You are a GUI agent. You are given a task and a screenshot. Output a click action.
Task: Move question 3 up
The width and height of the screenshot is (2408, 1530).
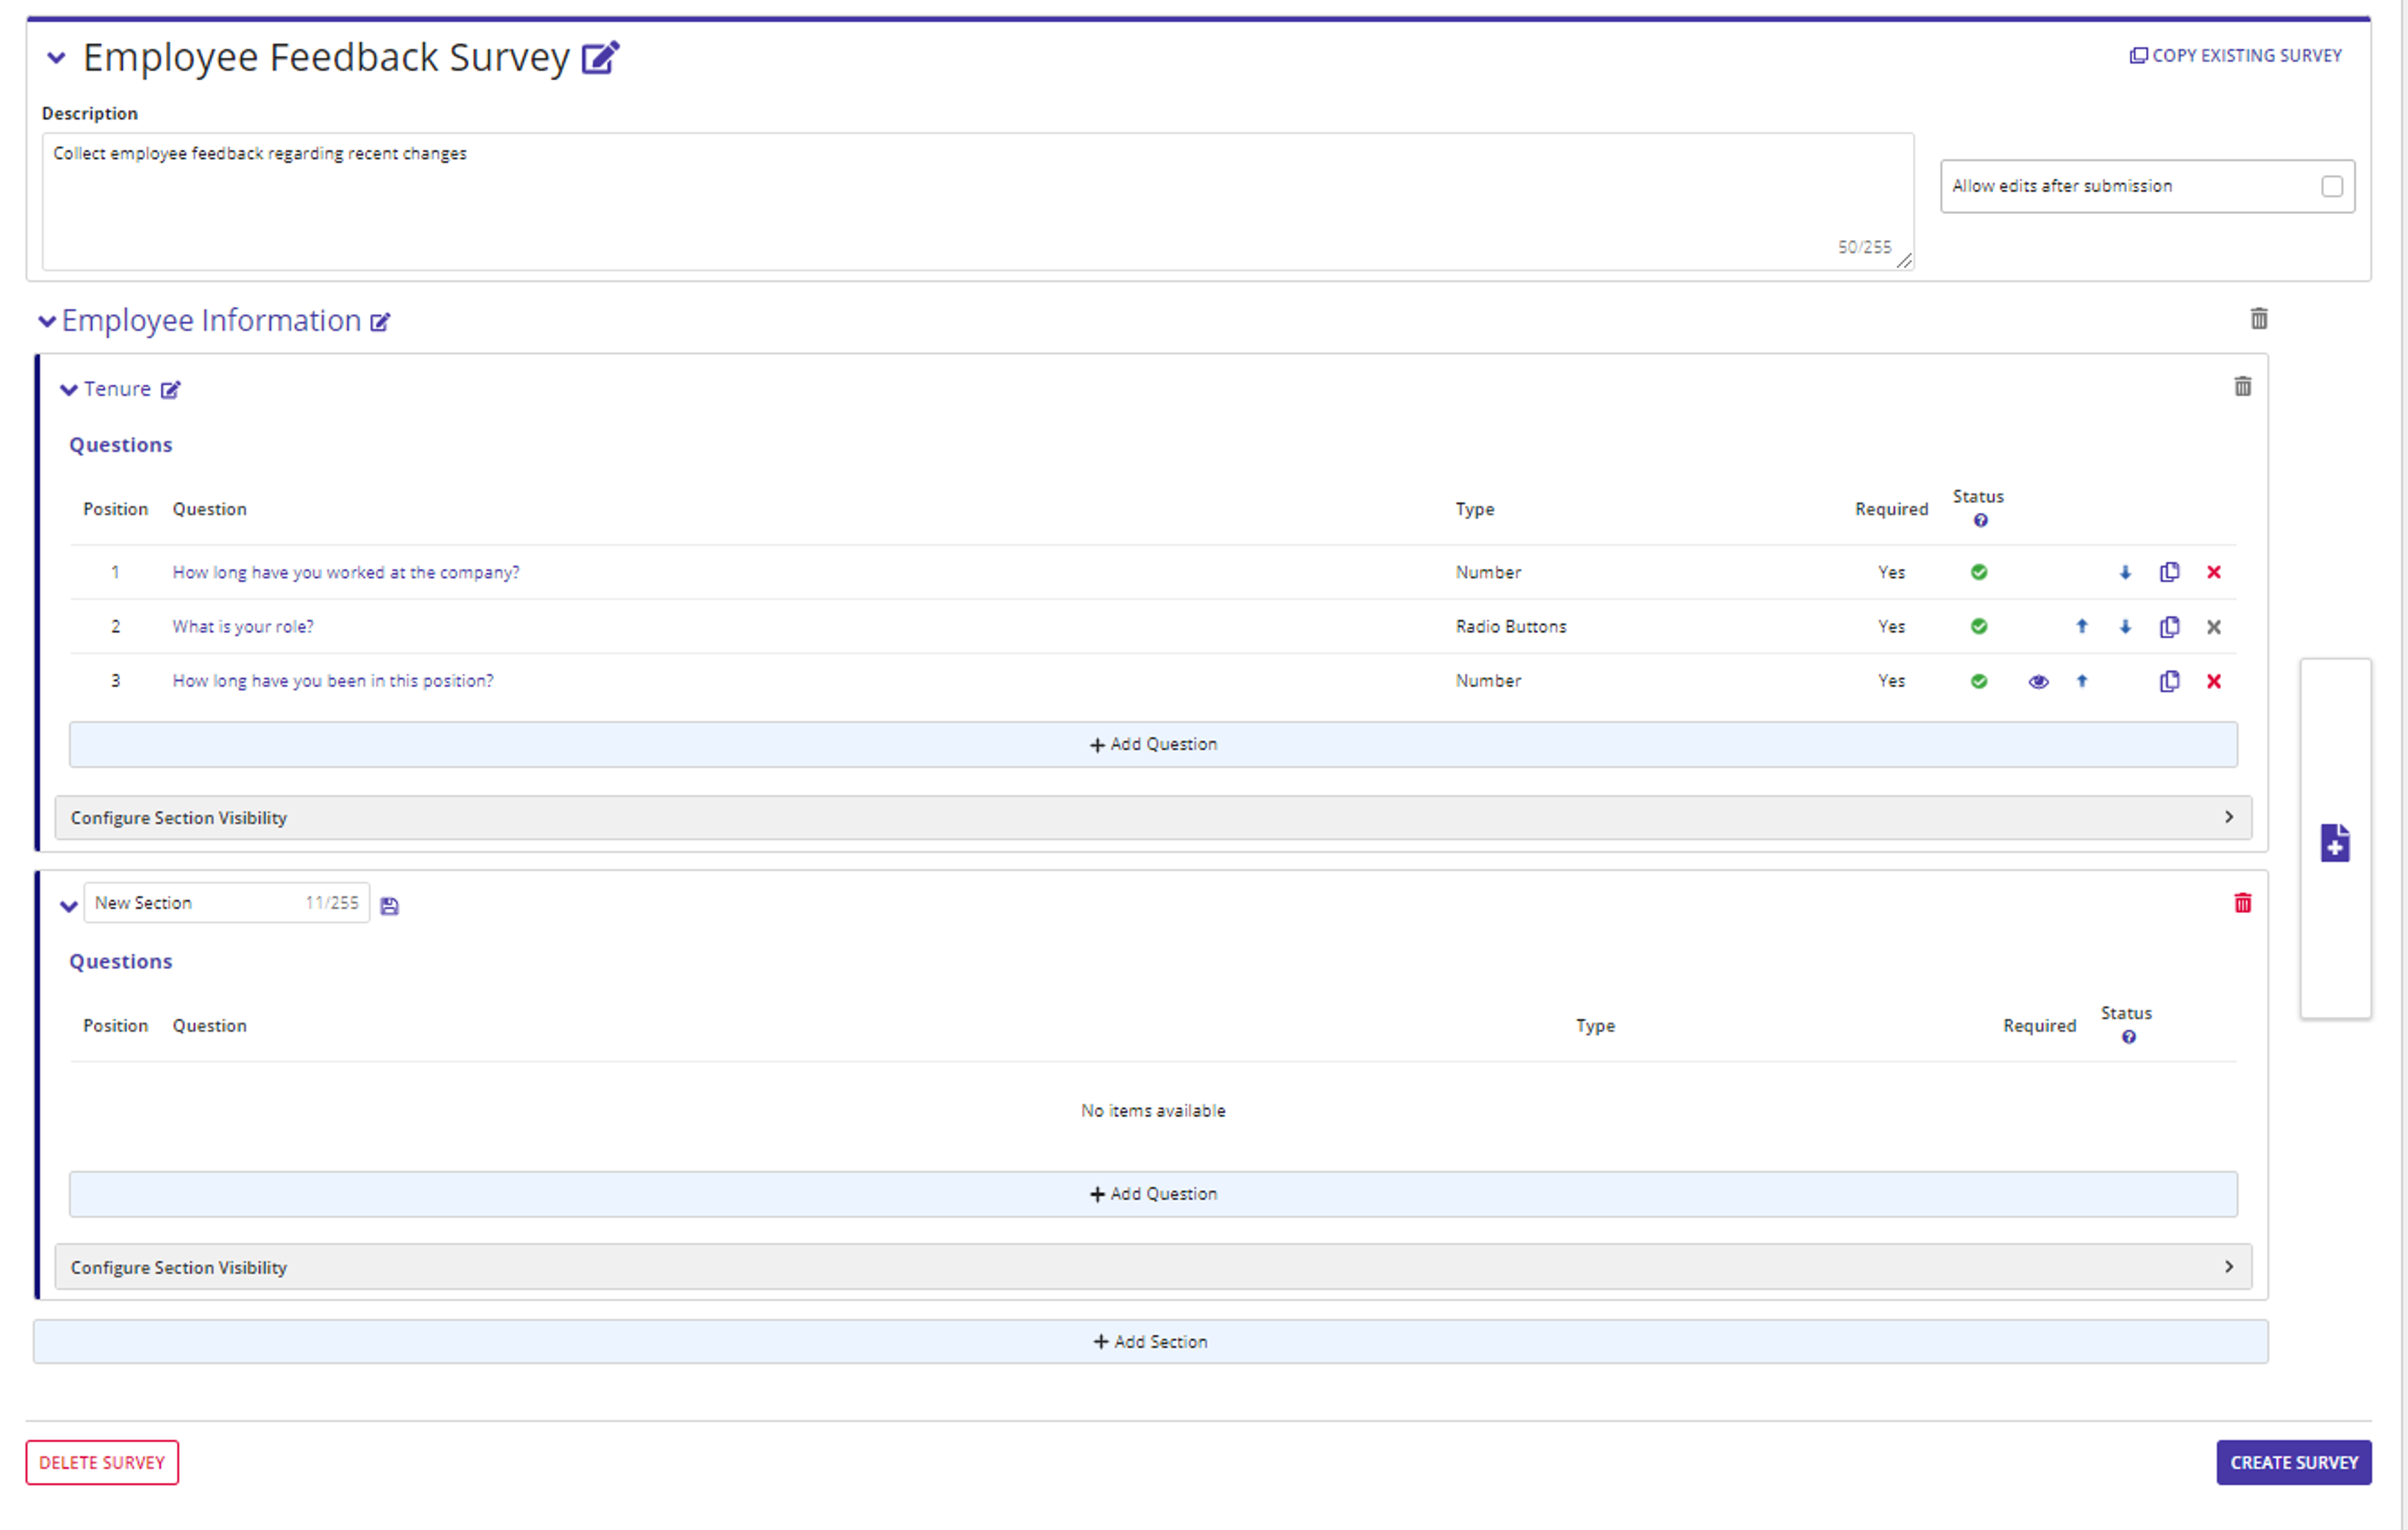[2082, 681]
